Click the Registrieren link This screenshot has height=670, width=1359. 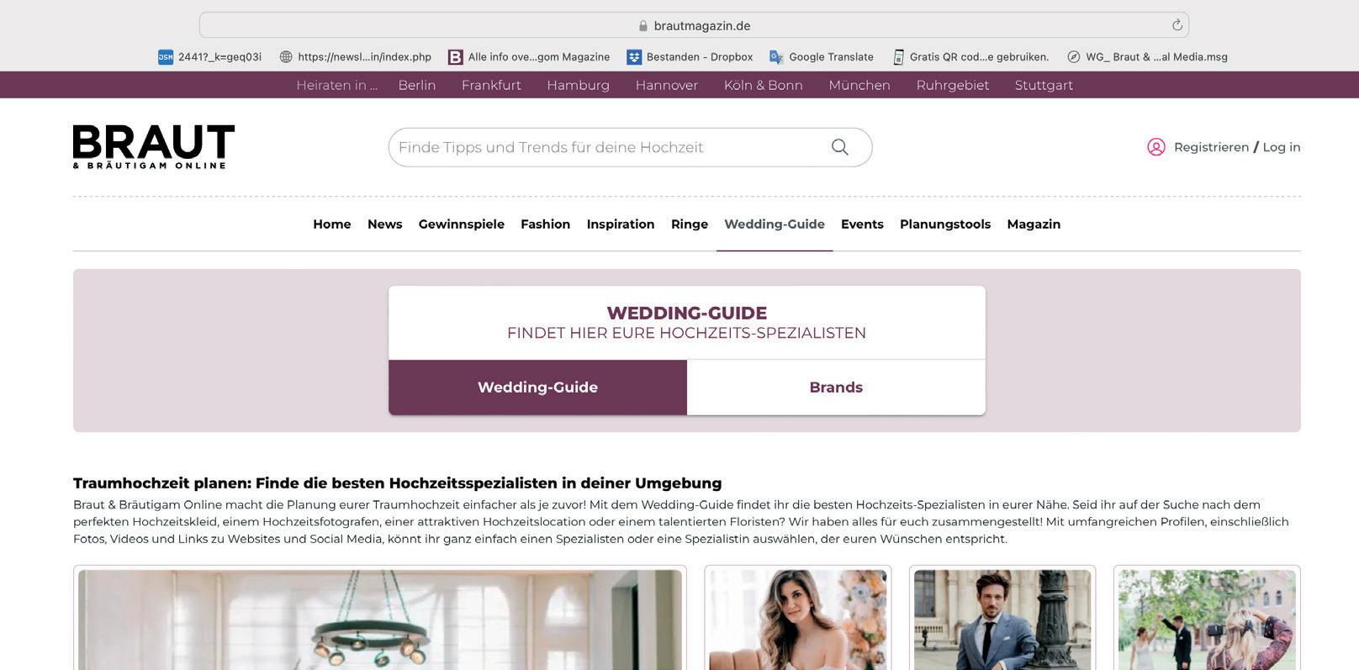[x=1211, y=147]
